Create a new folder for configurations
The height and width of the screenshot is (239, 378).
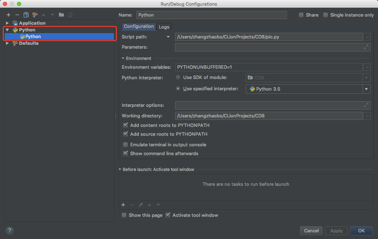point(61,15)
